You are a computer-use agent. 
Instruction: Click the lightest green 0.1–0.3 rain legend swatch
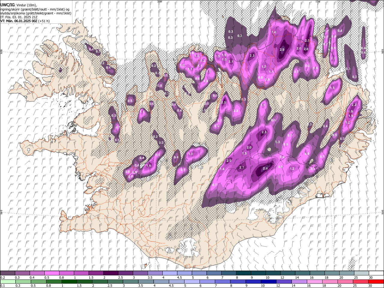coord(8,281)
